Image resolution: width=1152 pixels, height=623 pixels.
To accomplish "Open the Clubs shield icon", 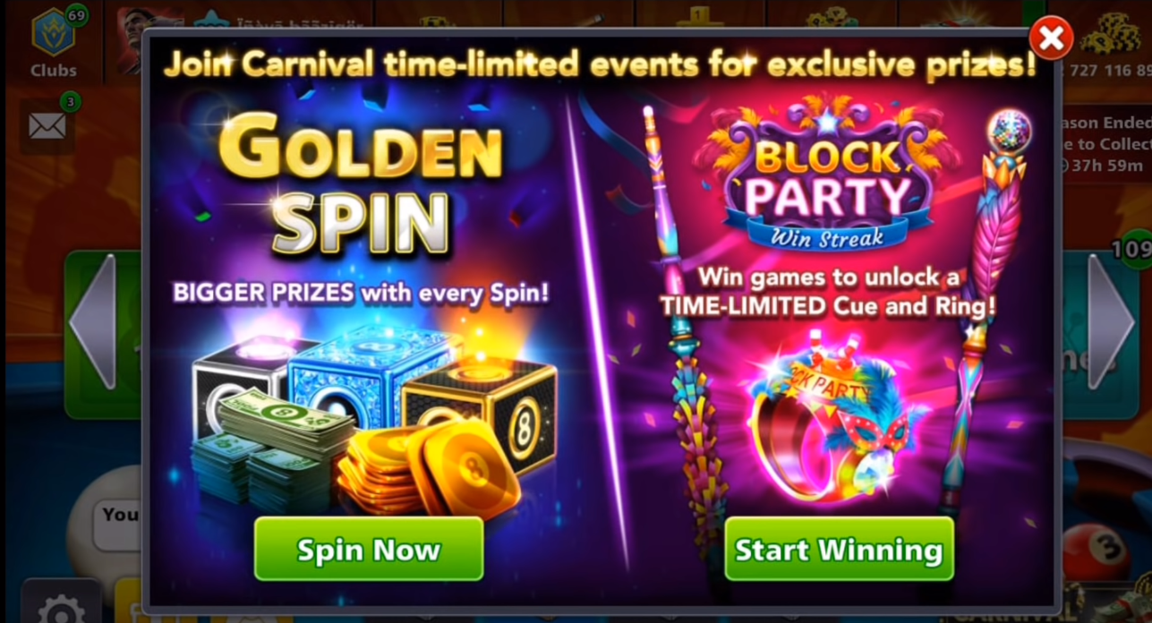I will point(53,33).
